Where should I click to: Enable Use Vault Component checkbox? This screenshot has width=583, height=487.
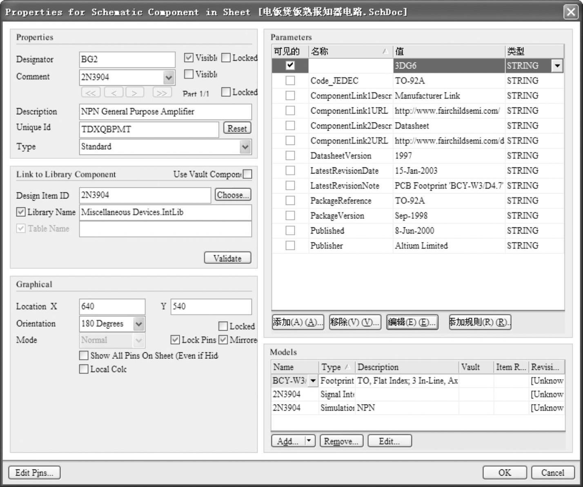(x=247, y=174)
